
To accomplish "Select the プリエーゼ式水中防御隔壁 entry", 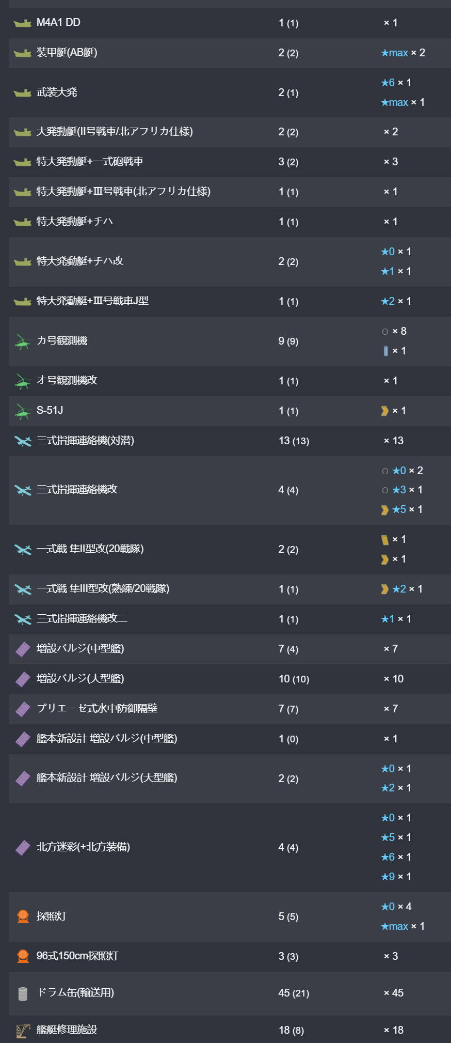I will (97, 709).
